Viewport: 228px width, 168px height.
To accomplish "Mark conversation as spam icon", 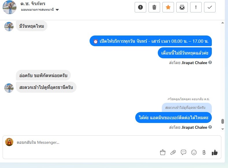I will pyautogui.click(x=140, y=7).
